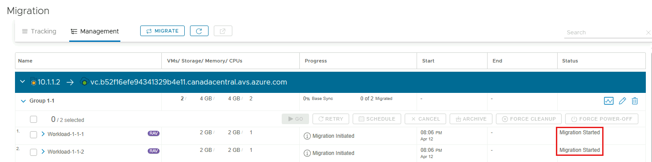This screenshot has width=652, height=162.
Task: Clear the search with the X icon
Action: pyautogui.click(x=648, y=33)
